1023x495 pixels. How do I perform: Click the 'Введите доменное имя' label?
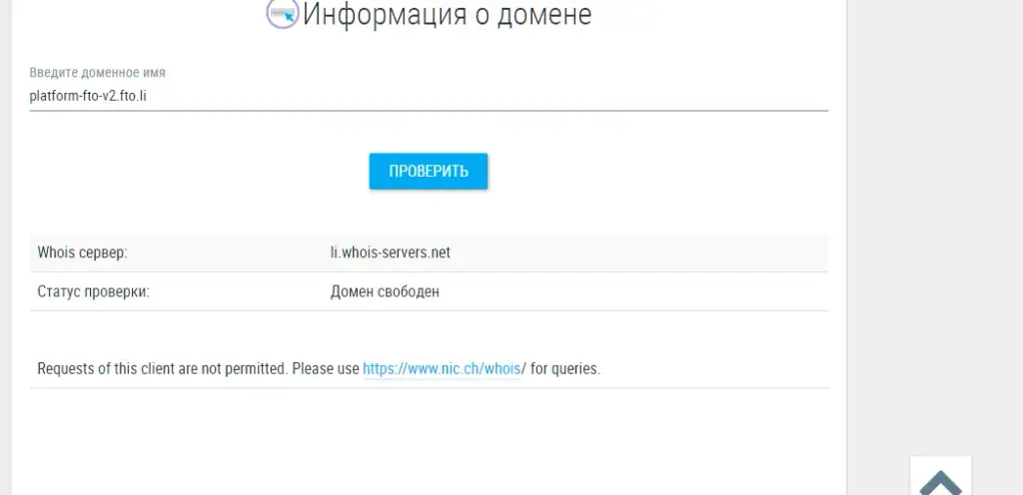pyautogui.click(x=97, y=72)
